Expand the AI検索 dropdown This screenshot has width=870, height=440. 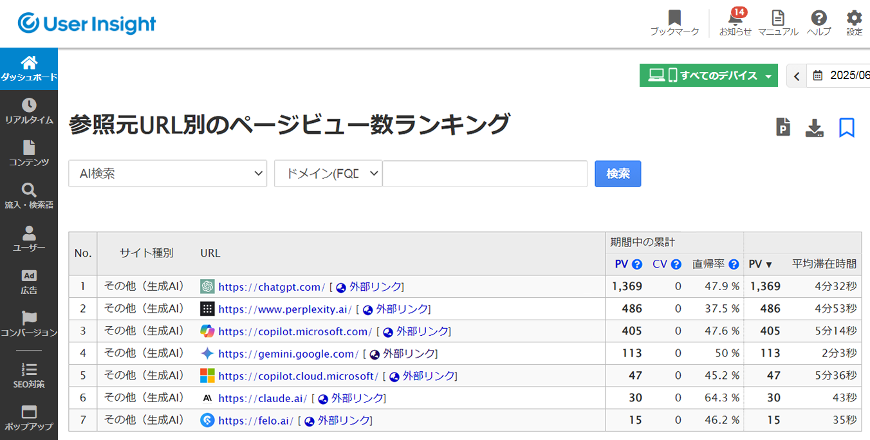tap(167, 174)
